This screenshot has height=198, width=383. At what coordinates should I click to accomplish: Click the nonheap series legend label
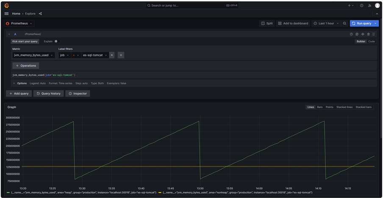237,192
